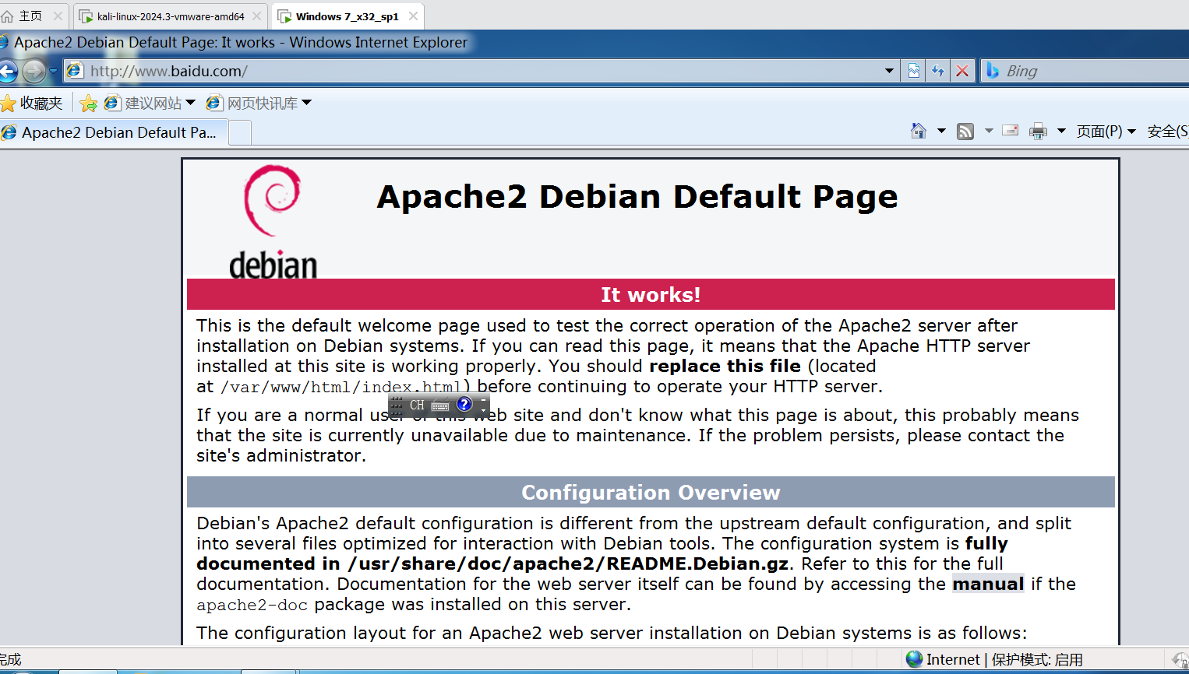Click the IE Forward arrow button
The height and width of the screenshot is (674, 1189).
34,72
